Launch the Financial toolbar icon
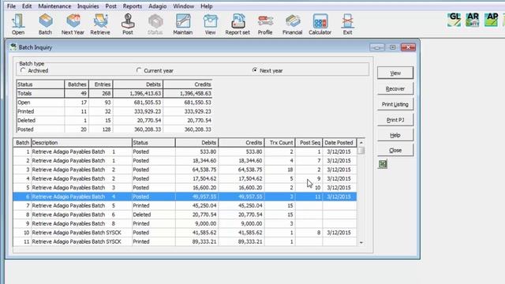Viewport: 505px width, 284px height. [x=293, y=24]
